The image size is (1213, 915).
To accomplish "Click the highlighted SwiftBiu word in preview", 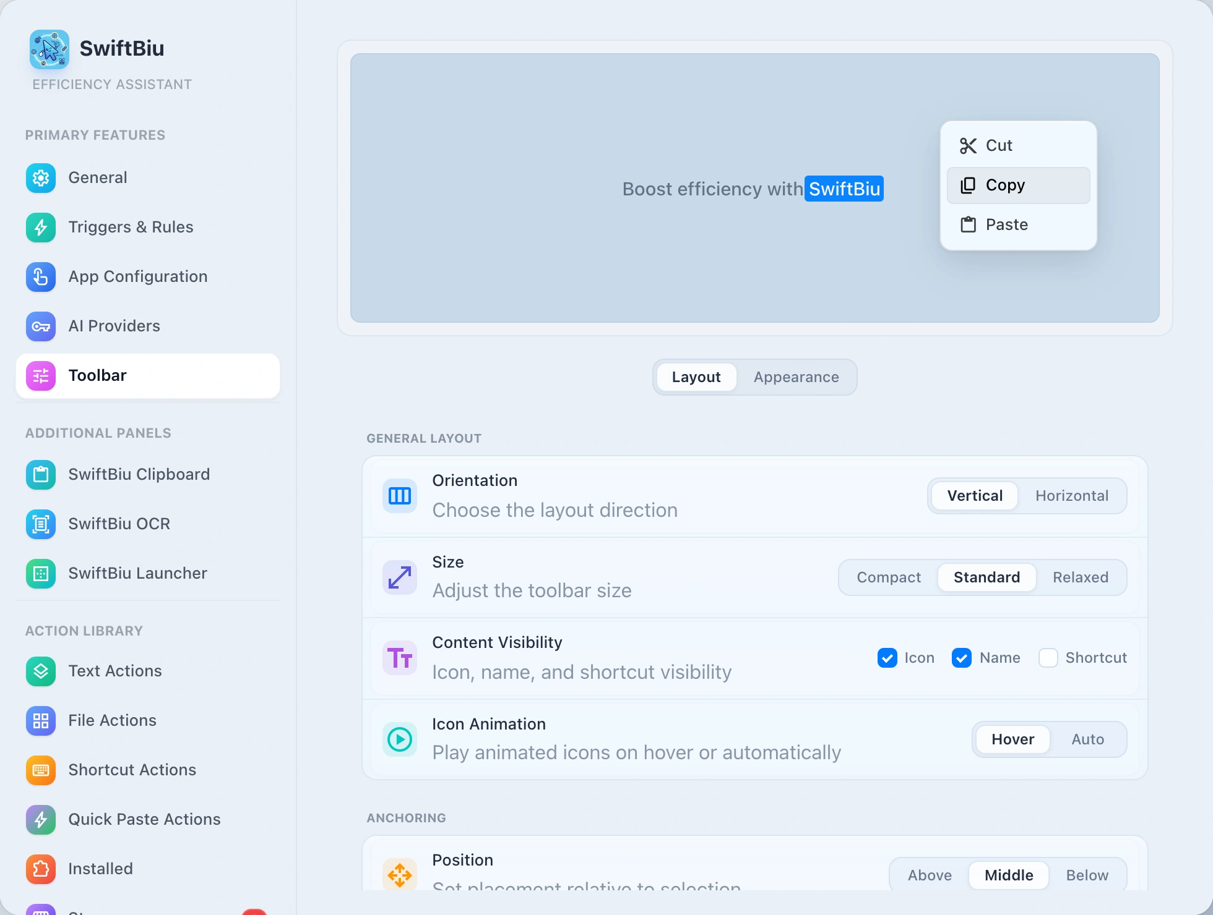I will point(844,189).
